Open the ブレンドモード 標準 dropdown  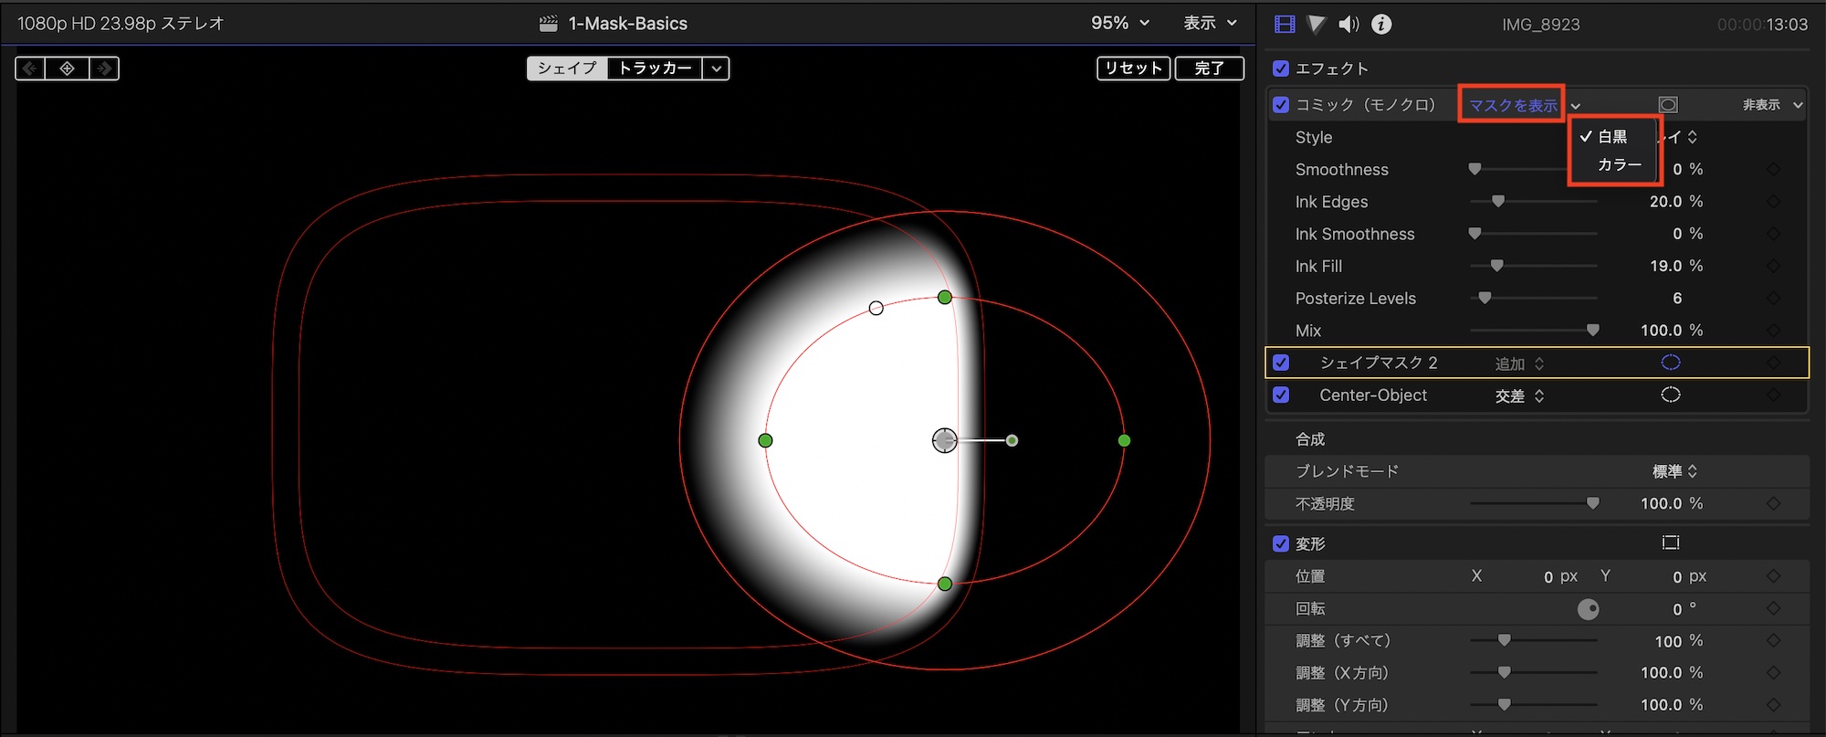(x=1674, y=471)
